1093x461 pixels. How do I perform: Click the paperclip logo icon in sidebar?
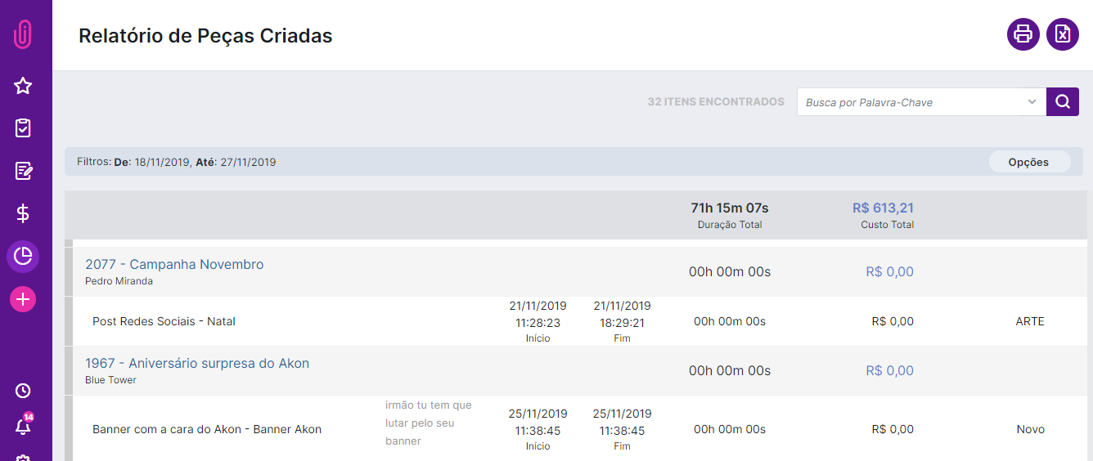pos(23,34)
